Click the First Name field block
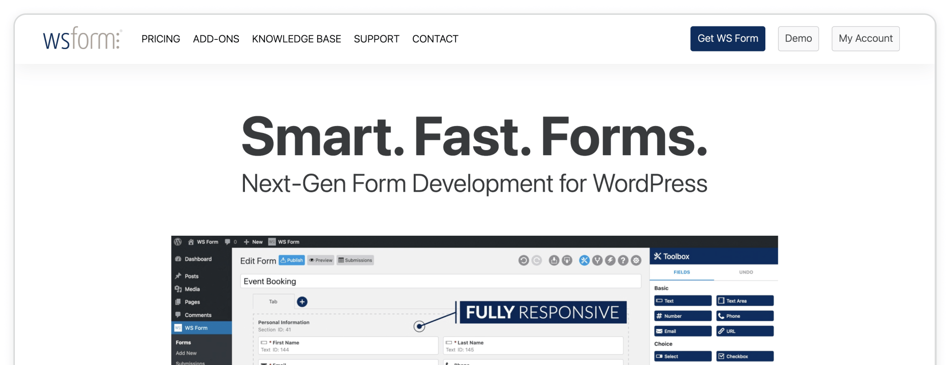Image resolution: width=950 pixels, height=365 pixels. (348, 346)
